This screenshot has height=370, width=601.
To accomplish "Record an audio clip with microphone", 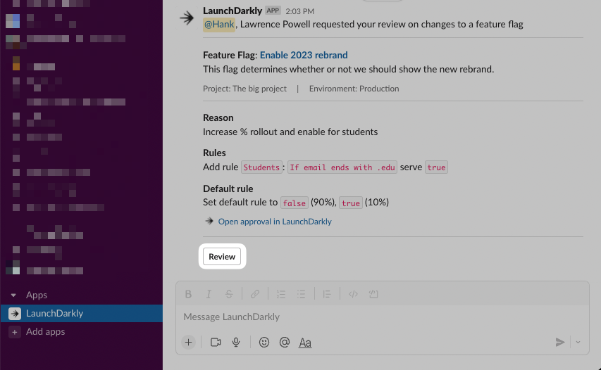I will [x=236, y=343].
